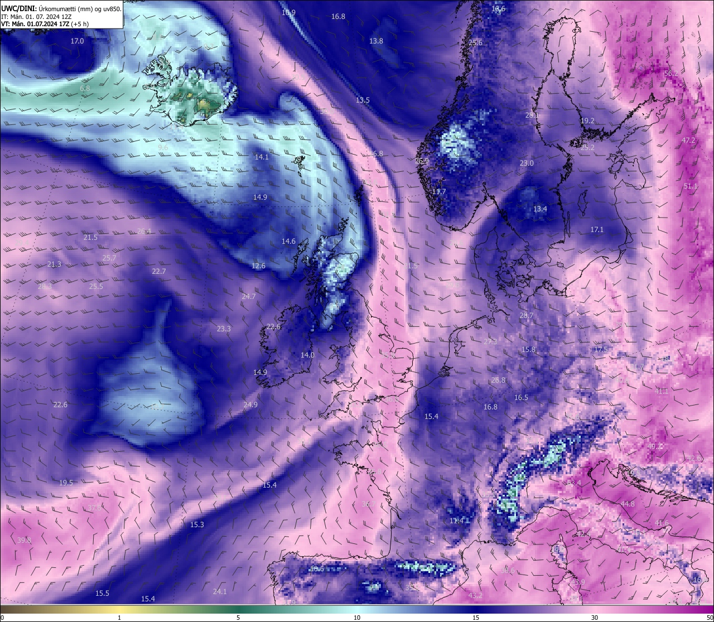Click the 25.7 value label
714x622 pixels.
[x=109, y=258]
